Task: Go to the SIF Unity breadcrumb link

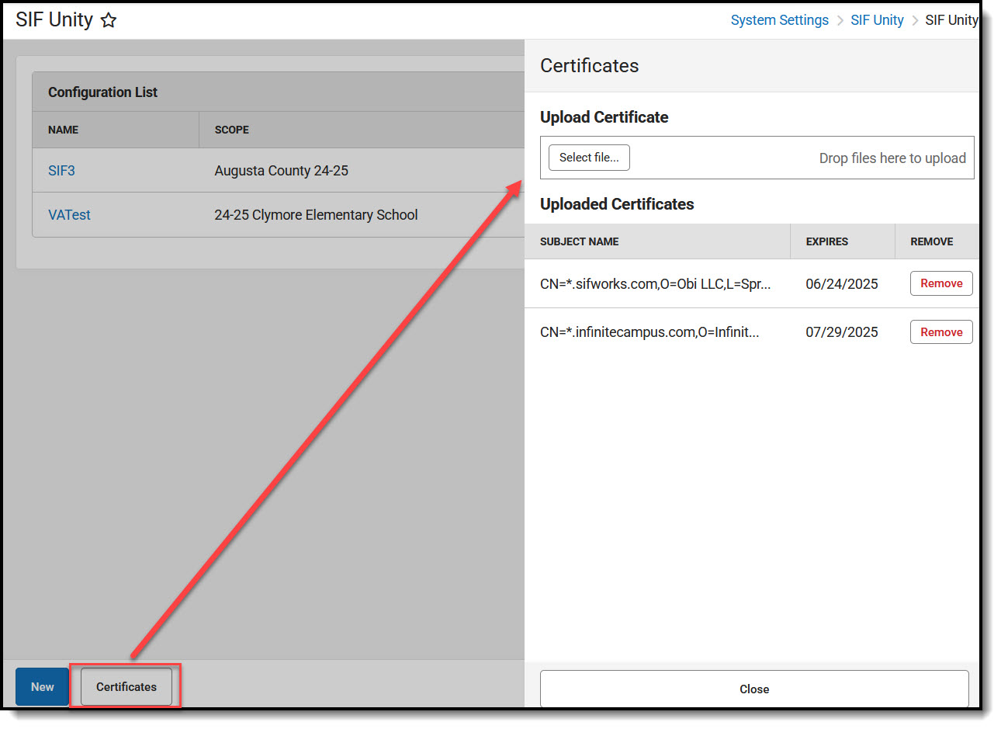Action: pyautogui.click(x=877, y=20)
